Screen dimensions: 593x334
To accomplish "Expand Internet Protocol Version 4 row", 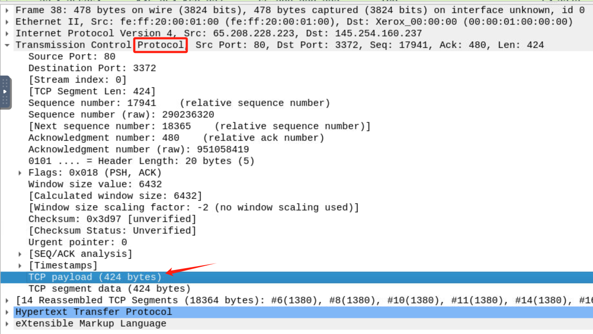I will [x=7, y=34].
